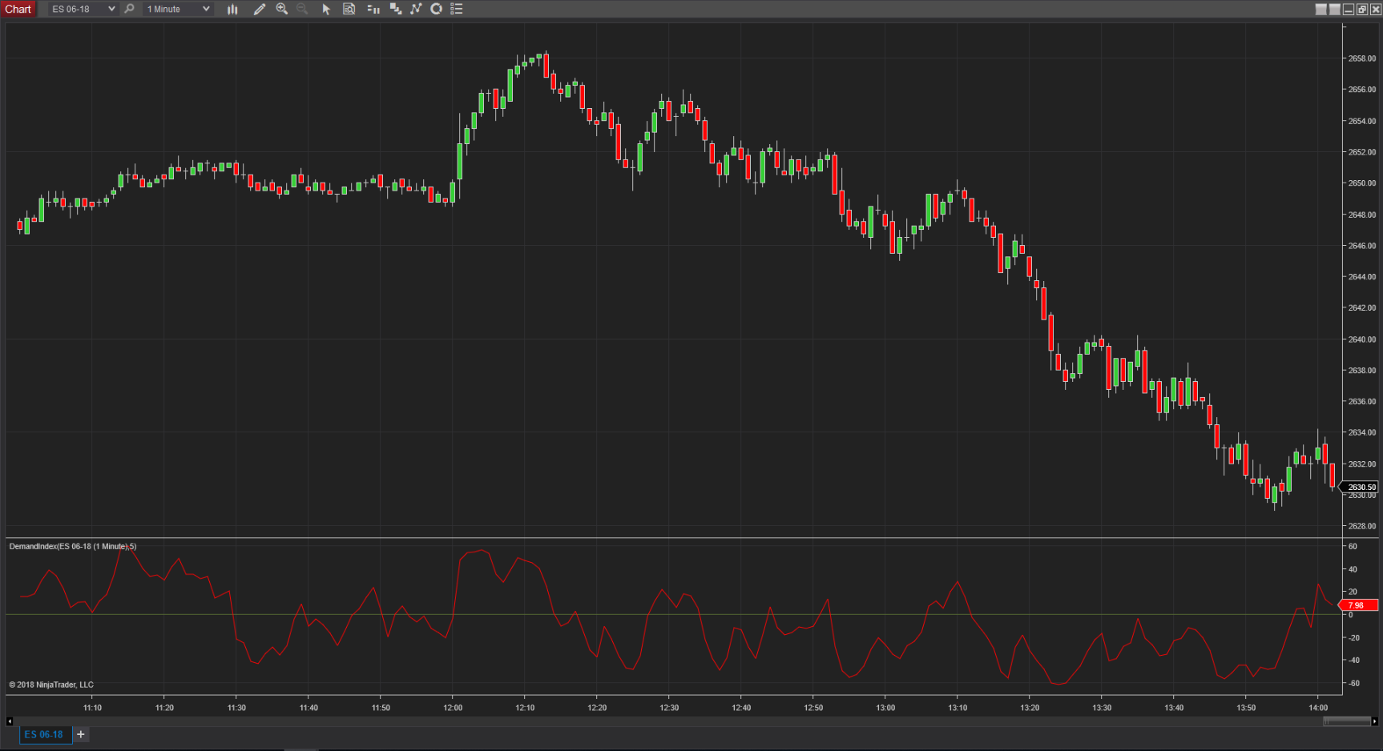The image size is (1383, 751).
Task: Select the pencil drawing tools icon
Action: pos(259,9)
